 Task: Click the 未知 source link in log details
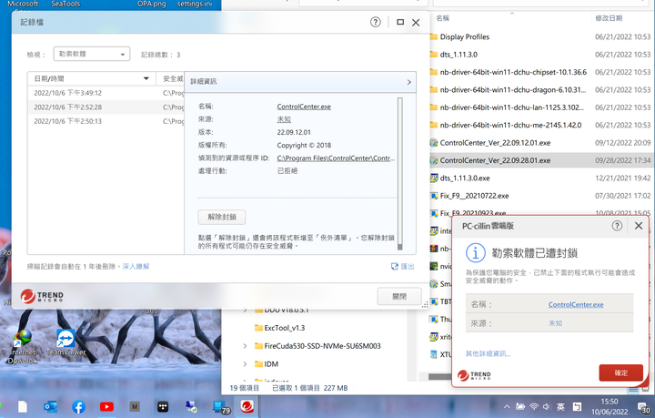pyautogui.click(x=284, y=119)
